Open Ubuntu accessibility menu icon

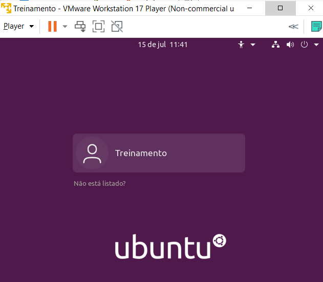click(241, 45)
